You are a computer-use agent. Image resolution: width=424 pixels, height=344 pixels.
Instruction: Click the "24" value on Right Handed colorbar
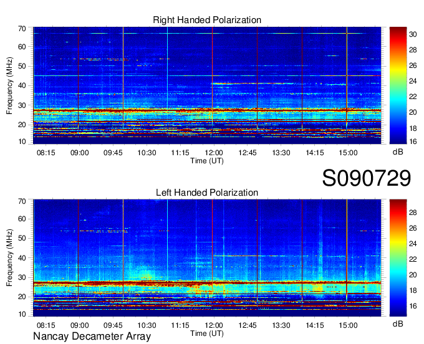(x=413, y=81)
